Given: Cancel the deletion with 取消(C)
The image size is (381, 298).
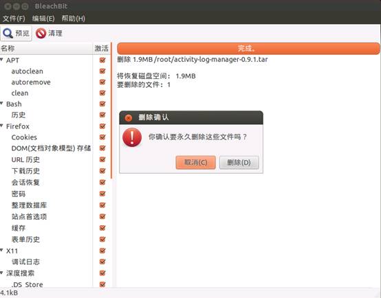Looking at the screenshot, I should tap(195, 162).
